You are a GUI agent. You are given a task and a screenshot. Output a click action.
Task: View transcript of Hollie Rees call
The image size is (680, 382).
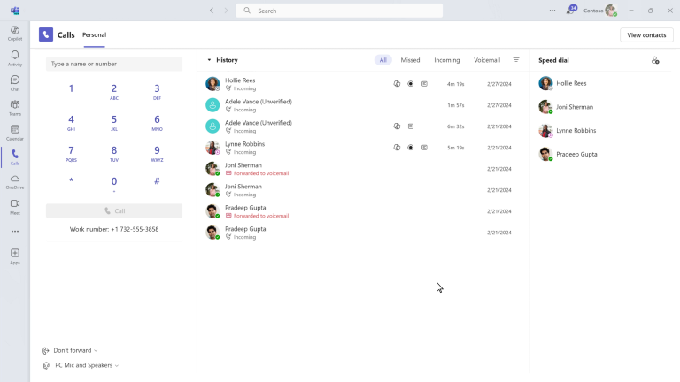424,84
